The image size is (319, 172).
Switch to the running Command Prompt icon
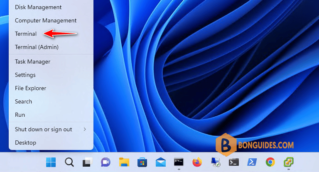tap(179, 162)
